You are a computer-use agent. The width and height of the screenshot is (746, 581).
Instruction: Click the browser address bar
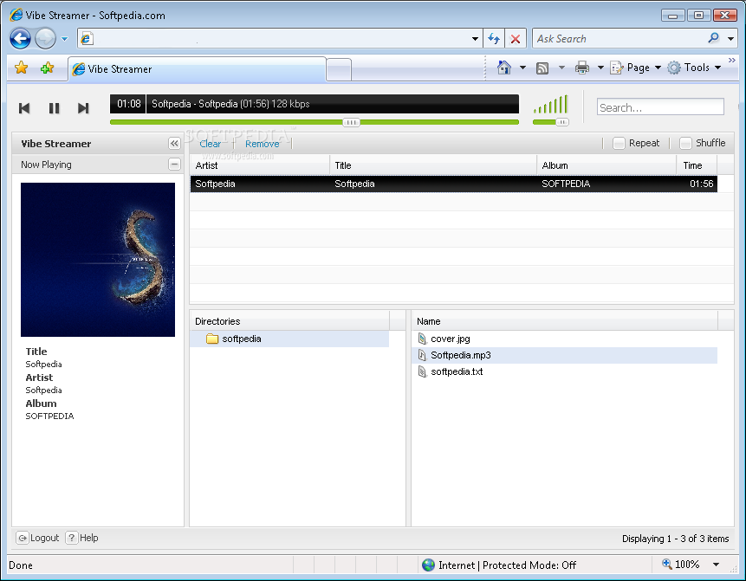[274, 38]
